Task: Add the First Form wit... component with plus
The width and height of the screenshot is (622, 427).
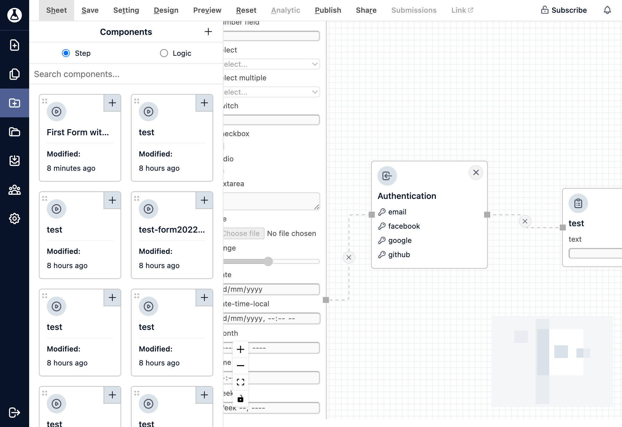Action: point(112,103)
